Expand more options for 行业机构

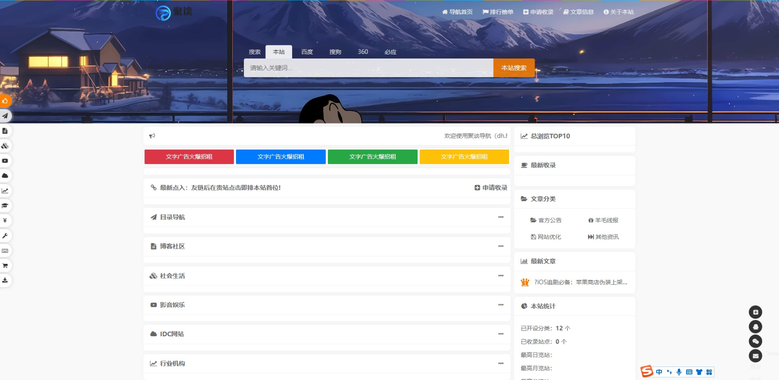(x=501, y=363)
